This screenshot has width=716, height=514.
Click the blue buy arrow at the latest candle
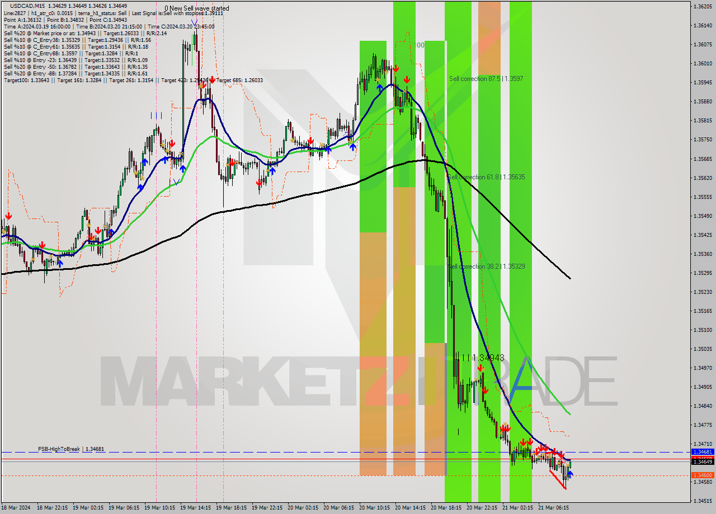(569, 474)
